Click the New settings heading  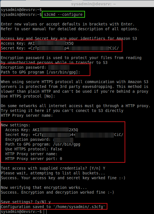(x=16, y=125)
